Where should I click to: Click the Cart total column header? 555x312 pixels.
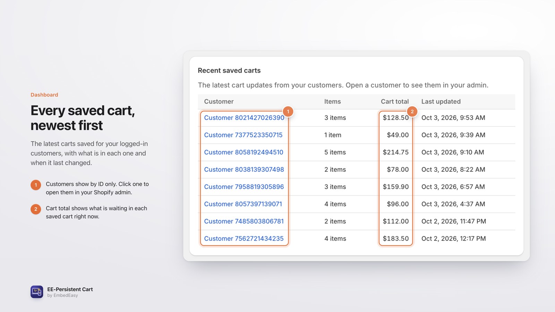[x=395, y=102]
